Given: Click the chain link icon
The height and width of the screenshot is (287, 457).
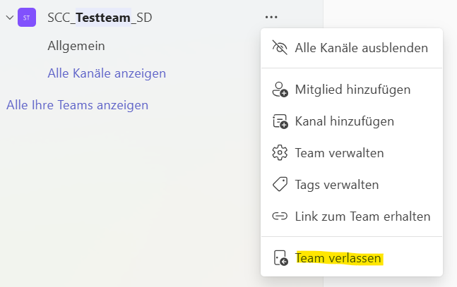Looking at the screenshot, I should pos(280,216).
